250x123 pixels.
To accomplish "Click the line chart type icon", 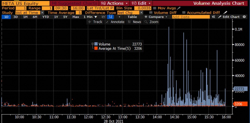I will click(x=104, y=17).
